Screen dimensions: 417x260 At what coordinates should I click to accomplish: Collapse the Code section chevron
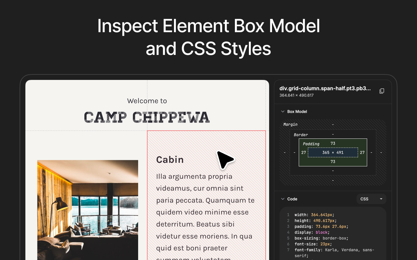282,199
